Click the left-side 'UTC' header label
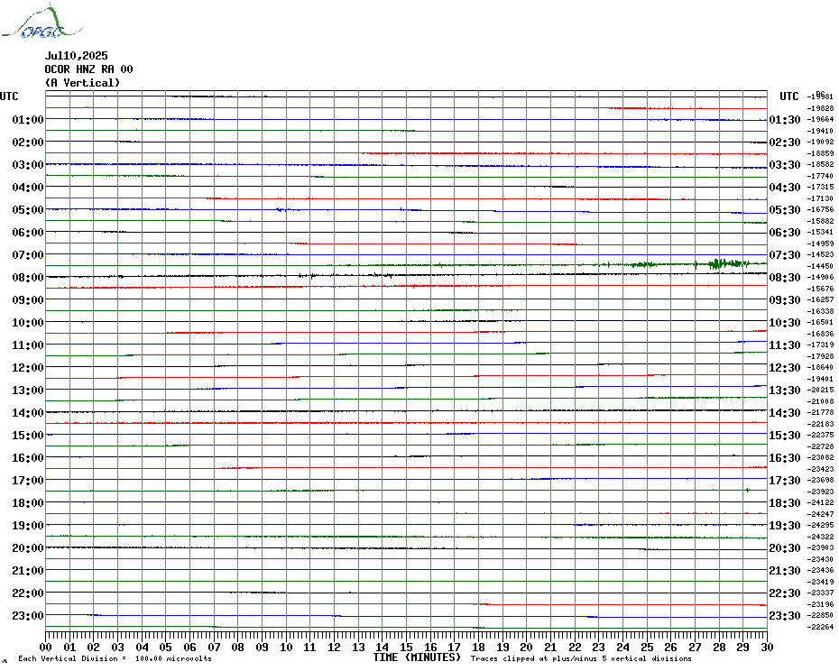 tap(9, 97)
